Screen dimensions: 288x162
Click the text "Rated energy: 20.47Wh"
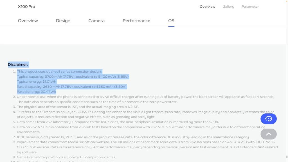(36, 92)
